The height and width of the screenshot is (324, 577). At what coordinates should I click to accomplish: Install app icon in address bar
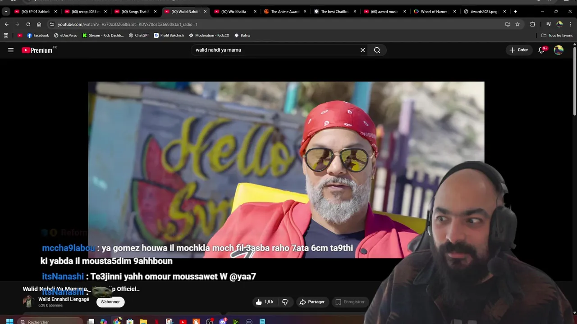point(508,24)
